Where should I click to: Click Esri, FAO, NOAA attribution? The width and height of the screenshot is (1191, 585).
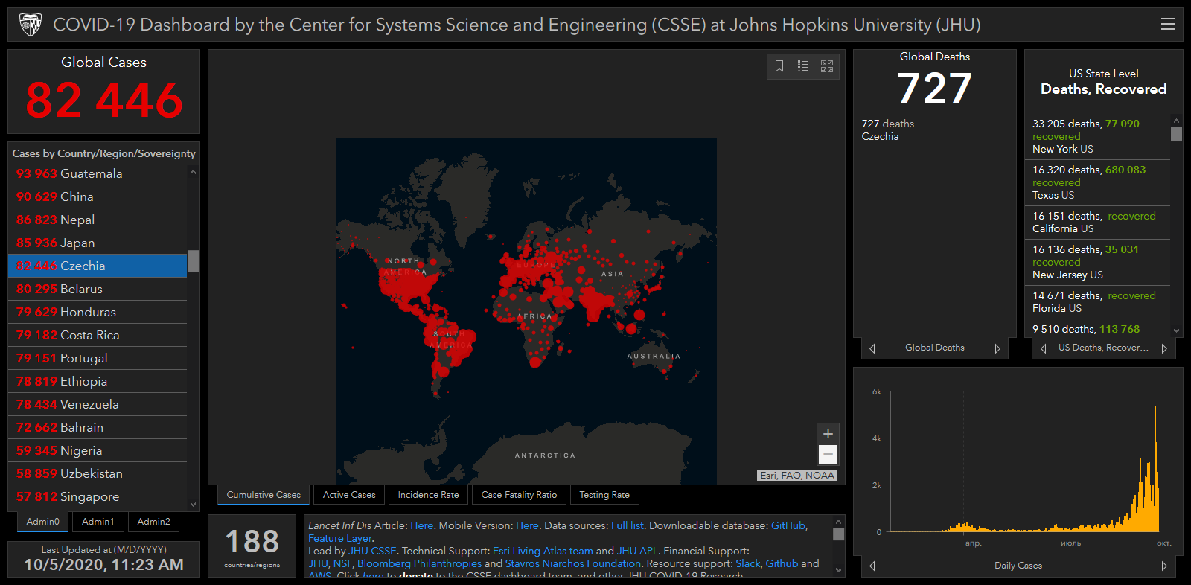coord(797,476)
